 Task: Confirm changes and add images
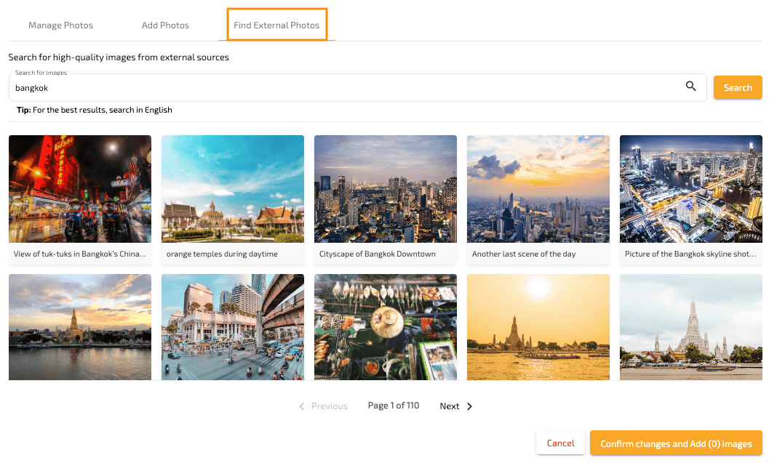coord(676,443)
